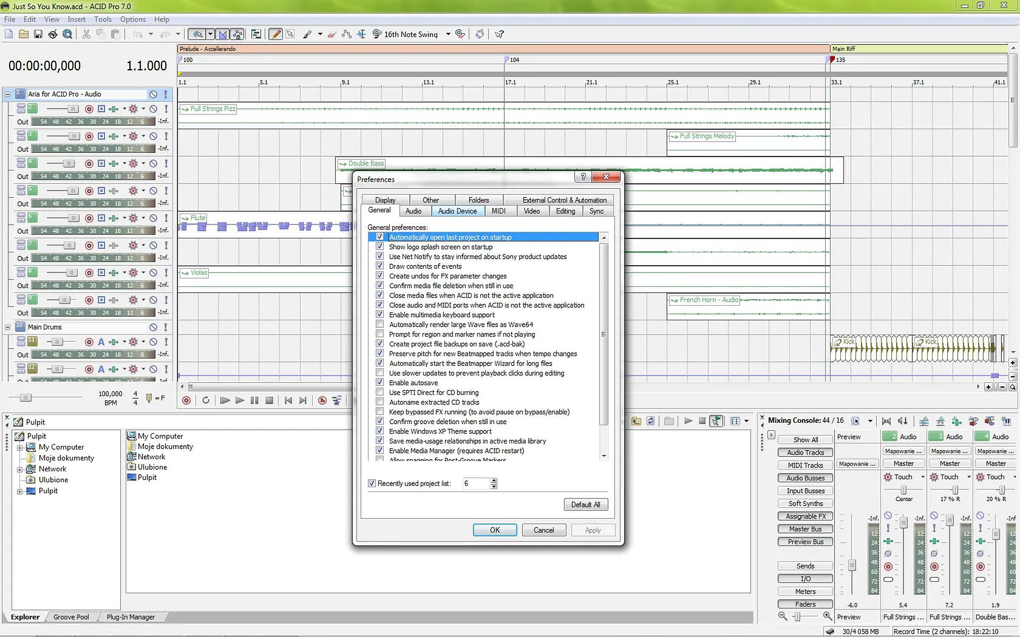Select the Draw tool pencil icon
1020x637 pixels.
[x=276, y=35]
